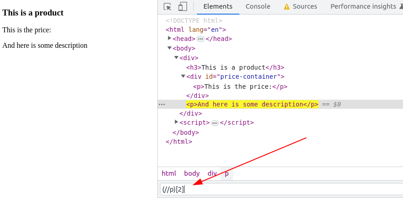Toggle the device toolbar icon
Screen dimensions: 403x198
coord(182,7)
